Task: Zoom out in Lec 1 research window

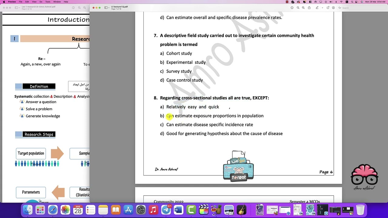Action: 79,8
